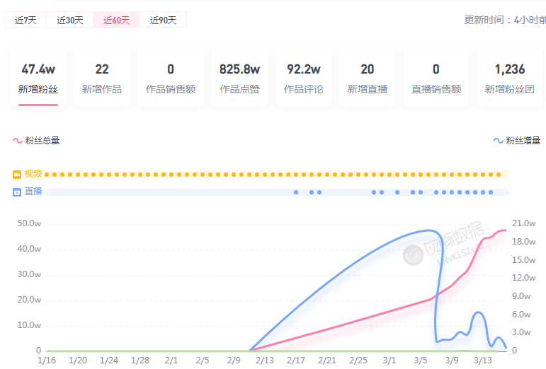
Task: Select the 作品点赞 825.8w card
Action: [239, 78]
